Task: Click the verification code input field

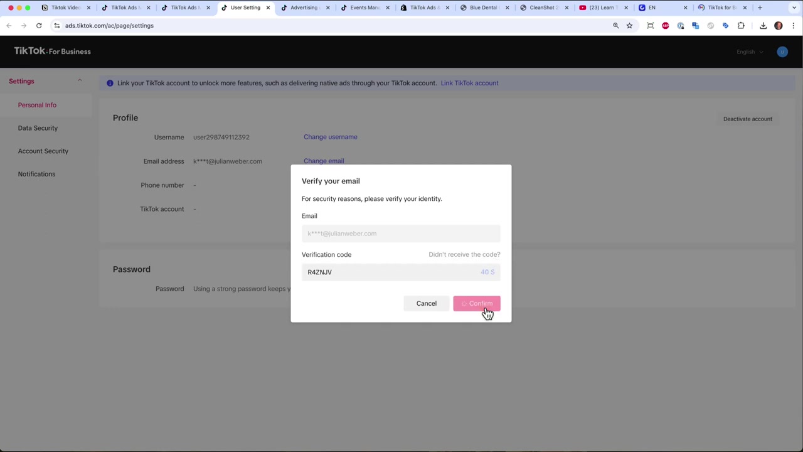Action: pyautogui.click(x=401, y=272)
